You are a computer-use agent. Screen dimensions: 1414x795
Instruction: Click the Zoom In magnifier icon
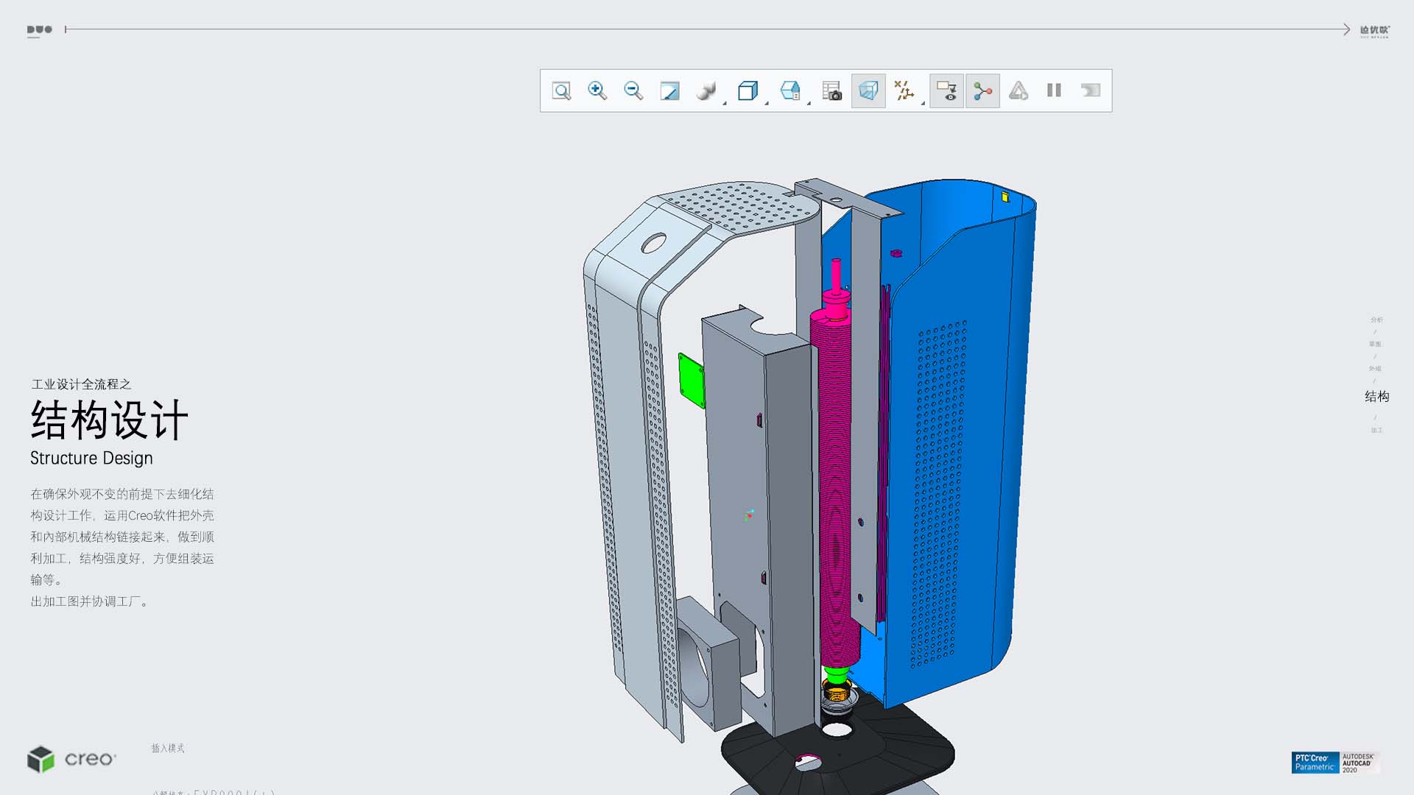[x=597, y=91]
